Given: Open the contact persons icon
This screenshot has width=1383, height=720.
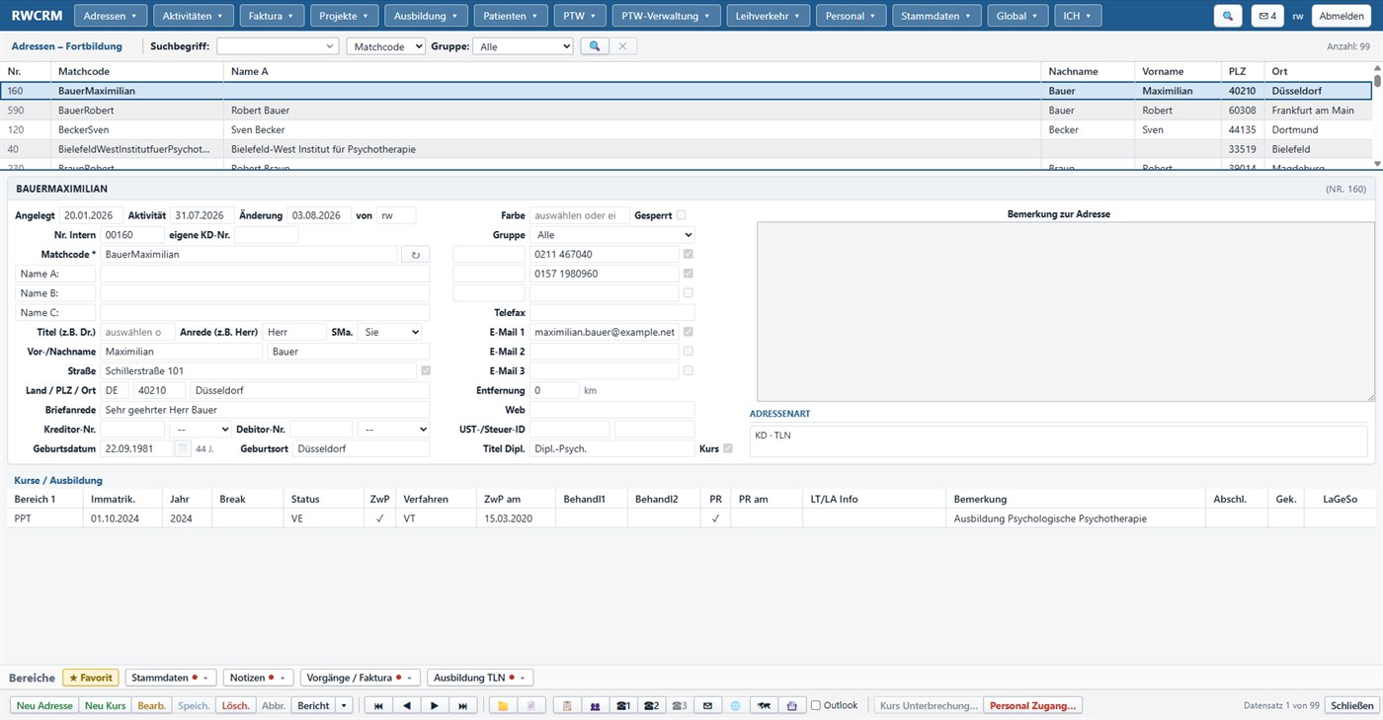Looking at the screenshot, I should pyautogui.click(x=595, y=706).
